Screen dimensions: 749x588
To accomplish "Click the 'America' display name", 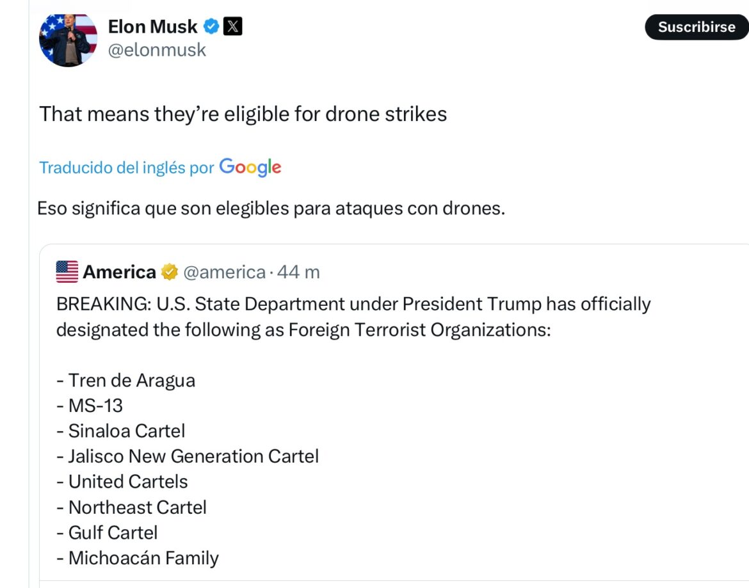I will tap(119, 271).
